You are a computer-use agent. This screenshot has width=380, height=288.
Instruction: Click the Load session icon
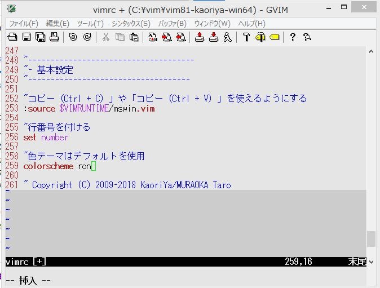click(200, 37)
